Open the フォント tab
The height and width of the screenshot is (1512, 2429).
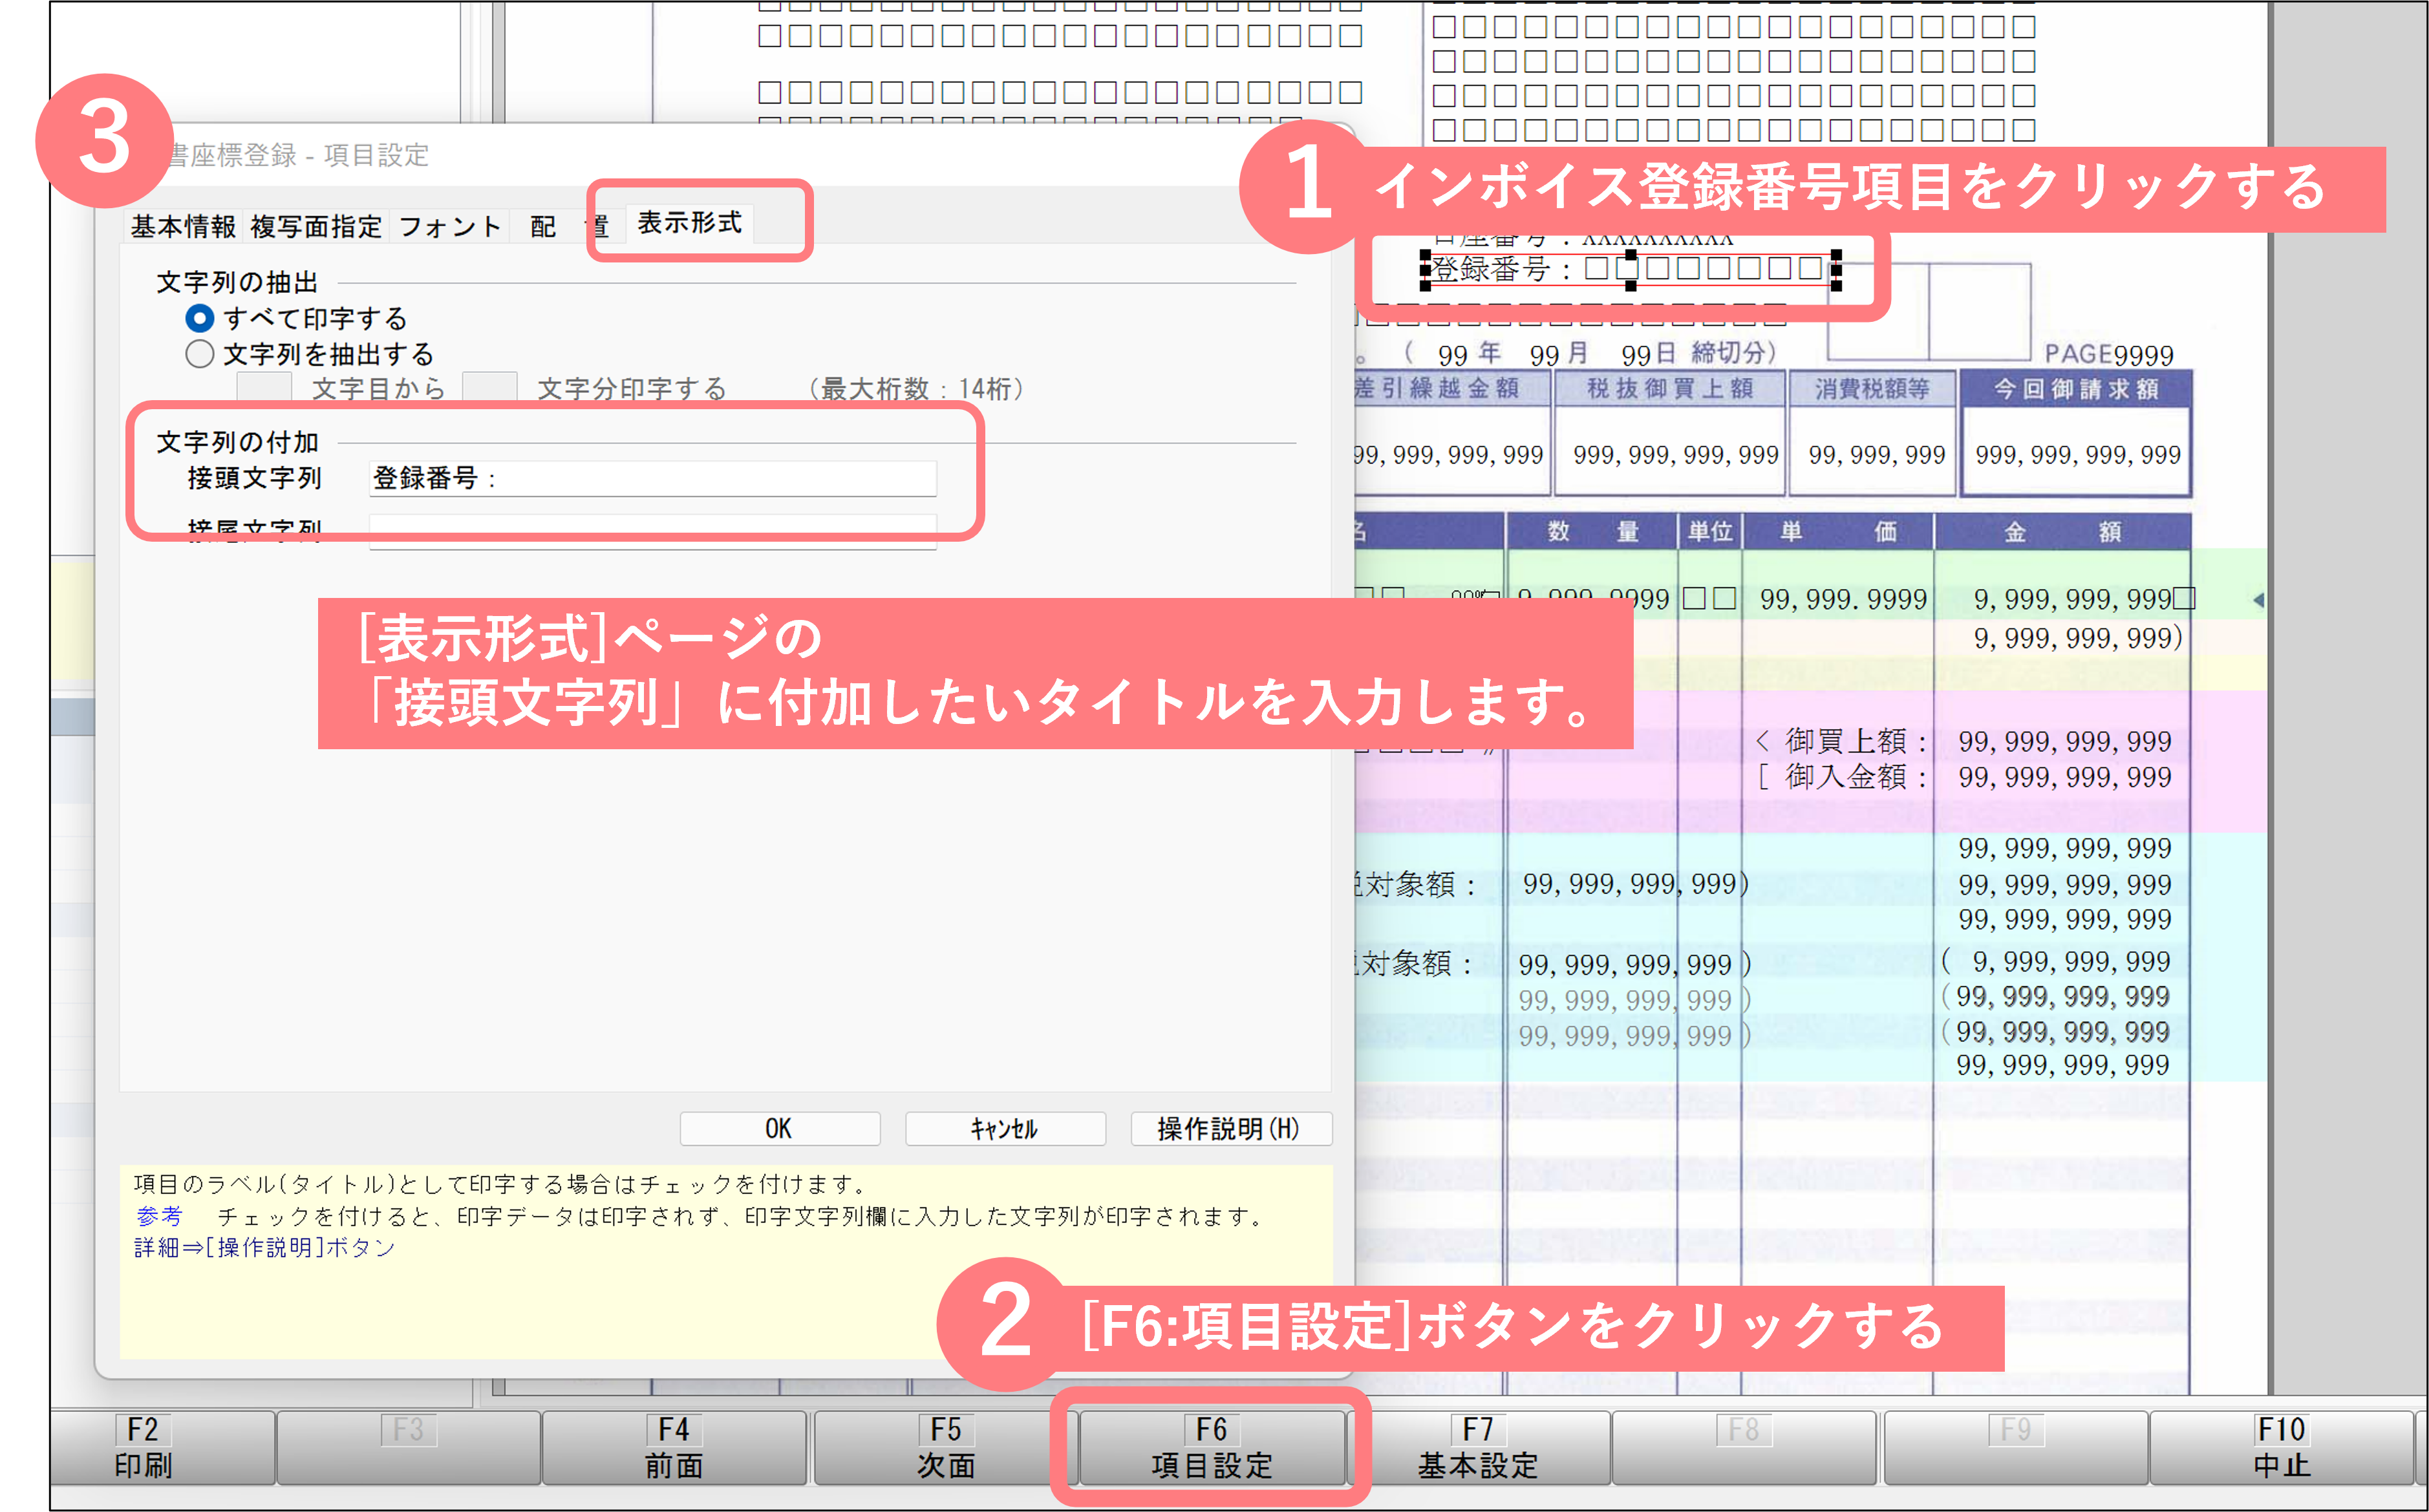(x=450, y=226)
